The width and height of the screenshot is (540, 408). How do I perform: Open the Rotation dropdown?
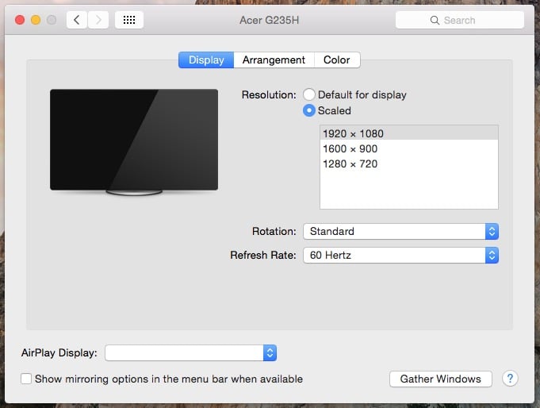[401, 232]
